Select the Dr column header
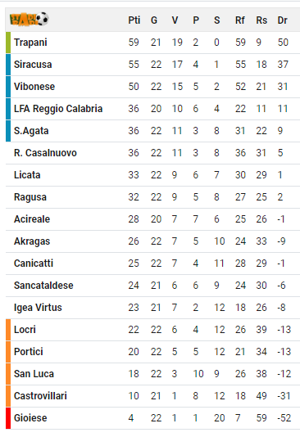This screenshot has height=446, width=300. click(x=282, y=20)
